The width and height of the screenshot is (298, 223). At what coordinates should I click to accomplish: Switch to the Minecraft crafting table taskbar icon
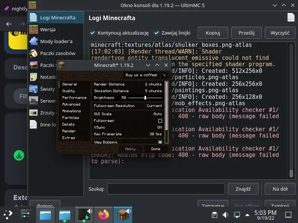tap(123, 215)
